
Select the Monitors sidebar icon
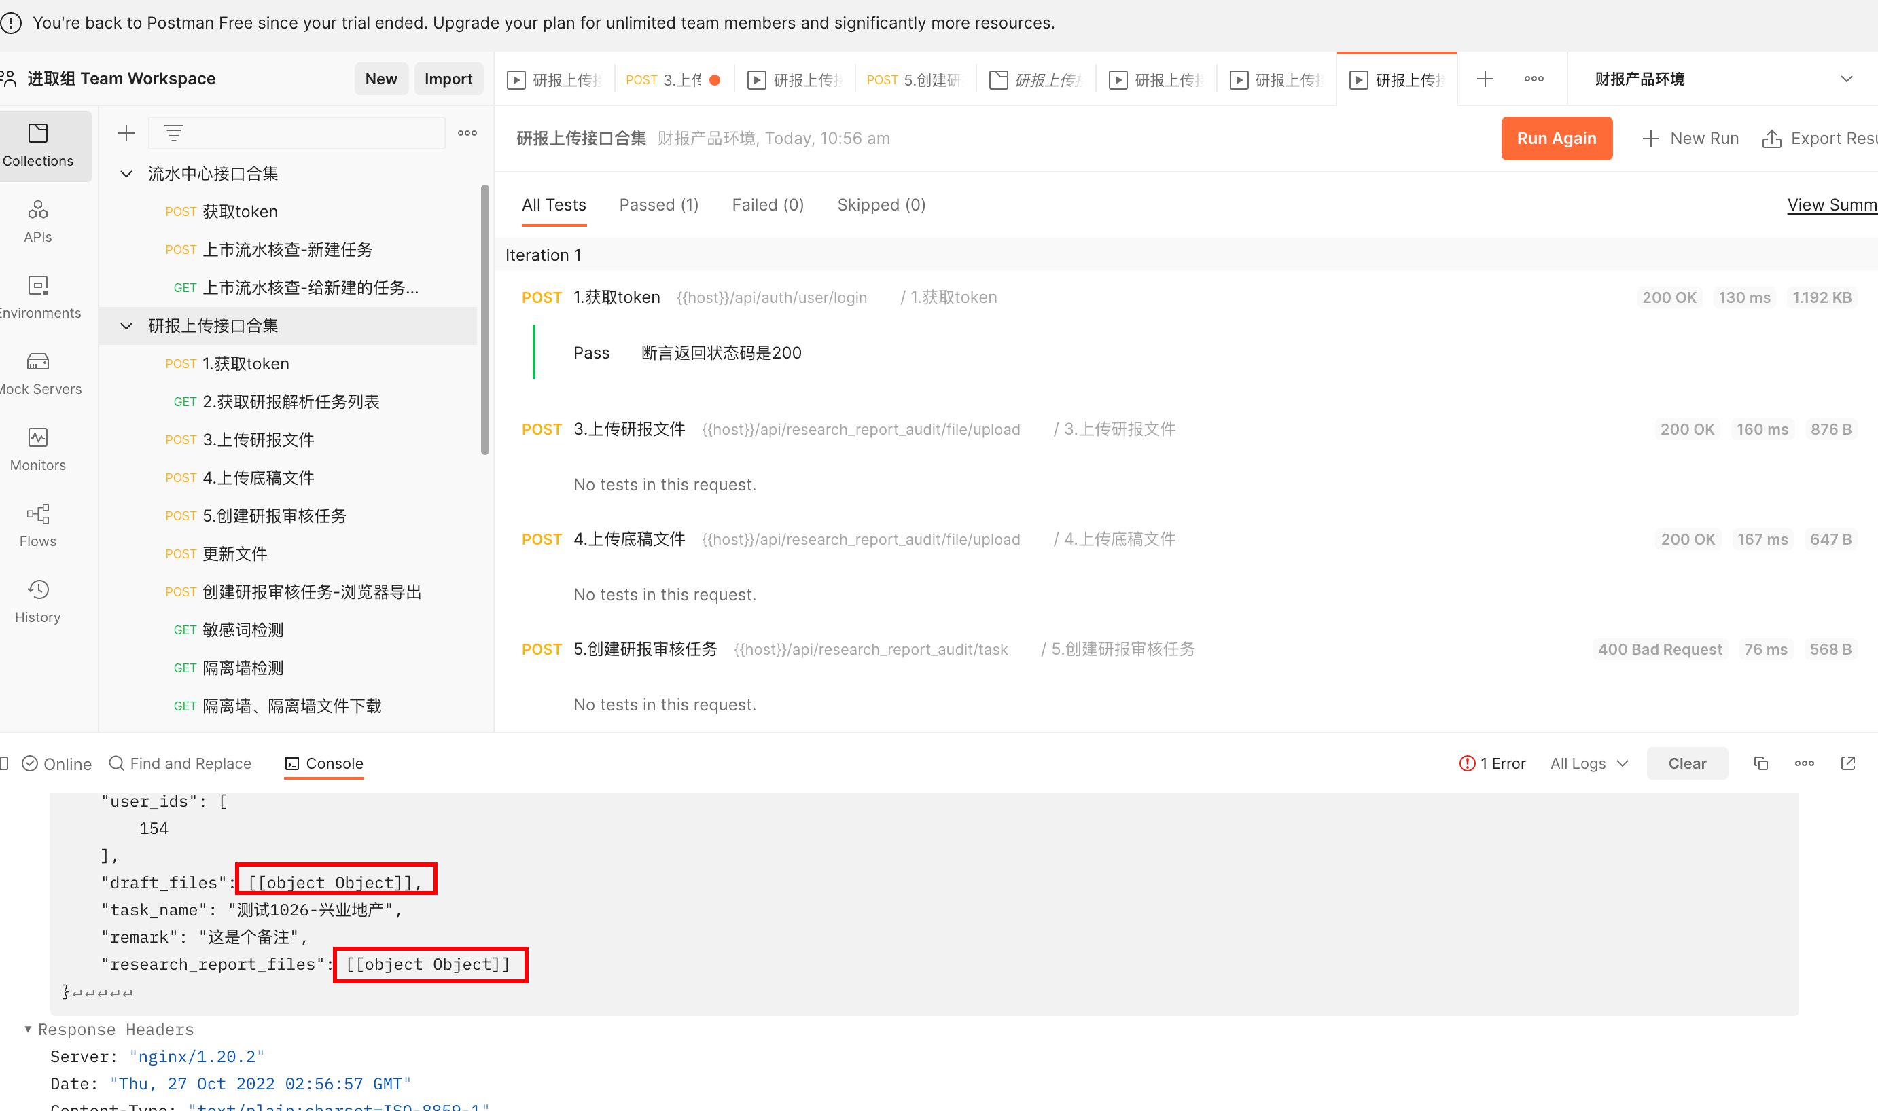pyautogui.click(x=37, y=449)
